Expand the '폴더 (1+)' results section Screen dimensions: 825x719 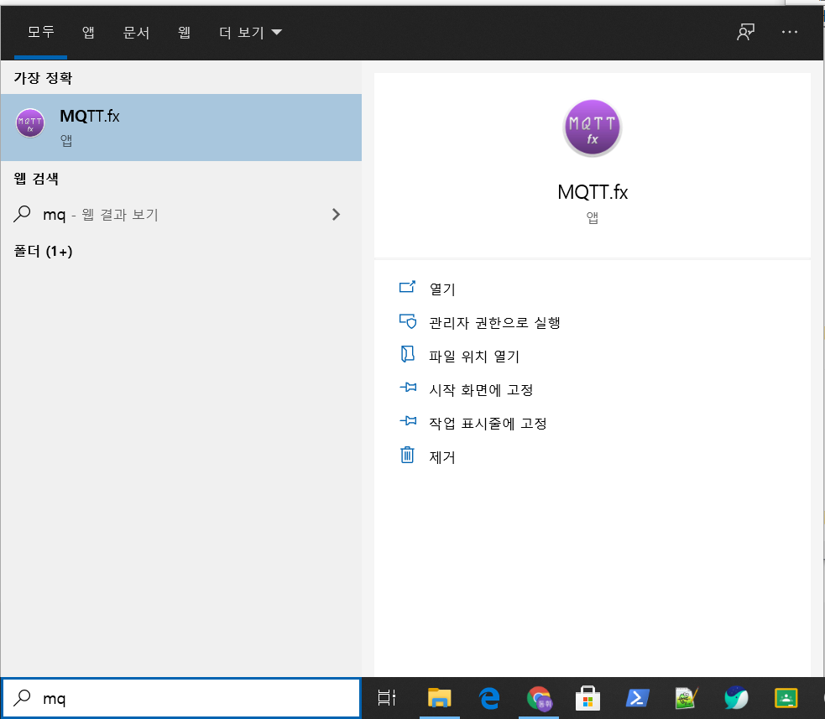coord(44,251)
